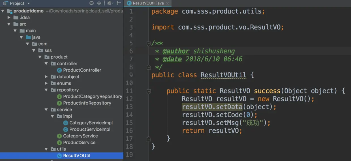Image resolution: width=351 pixels, height=161 pixels.
Task: Click ResultVOUtil class name in declaration
Action: pyautogui.click(x=224, y=75)
